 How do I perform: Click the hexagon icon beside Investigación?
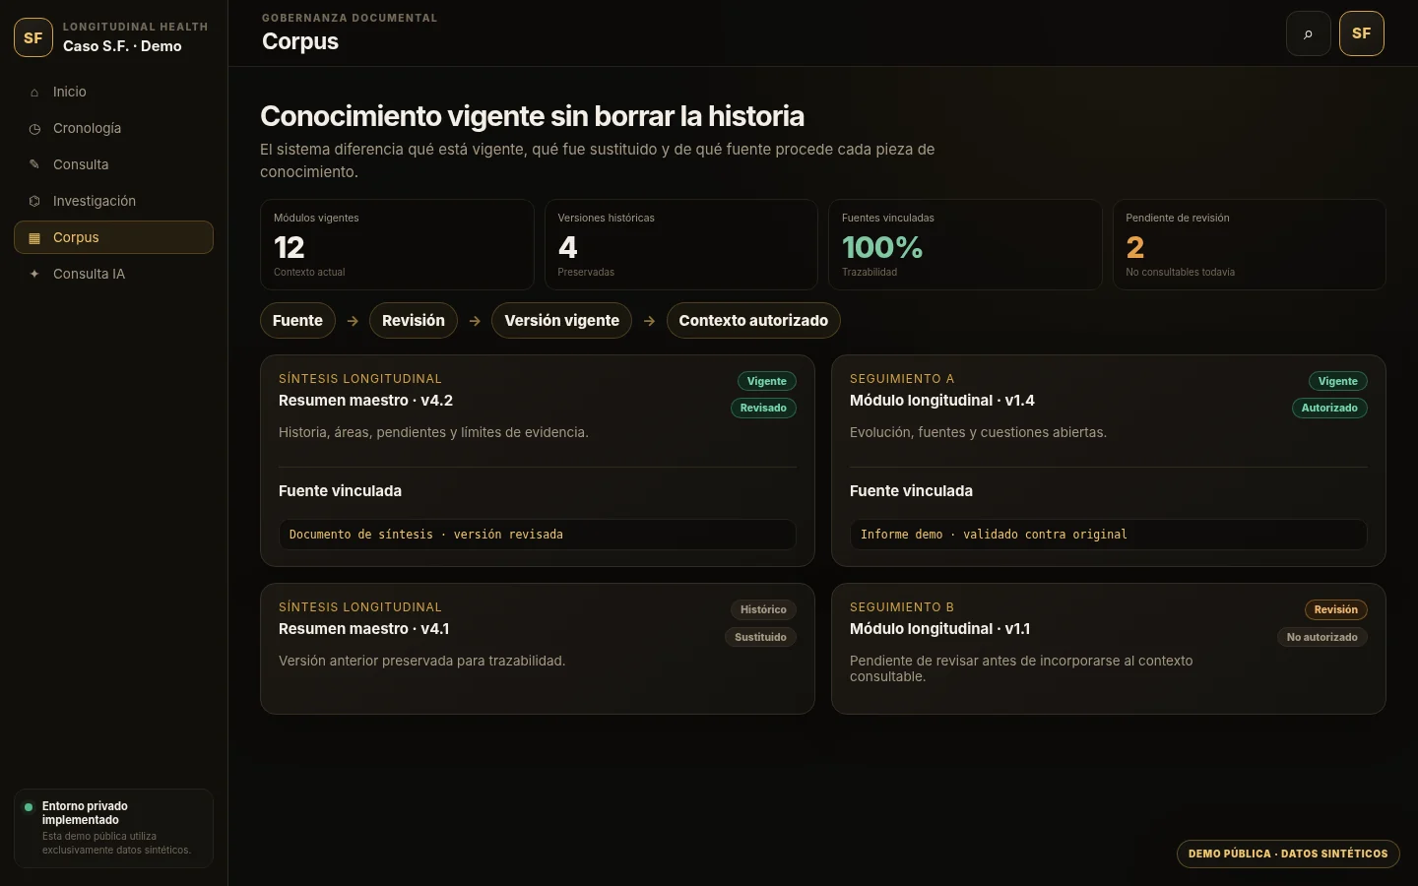coord(34,201)
